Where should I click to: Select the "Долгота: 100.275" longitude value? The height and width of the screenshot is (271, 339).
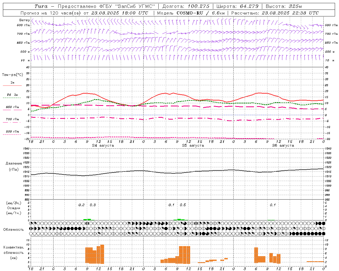186,6
